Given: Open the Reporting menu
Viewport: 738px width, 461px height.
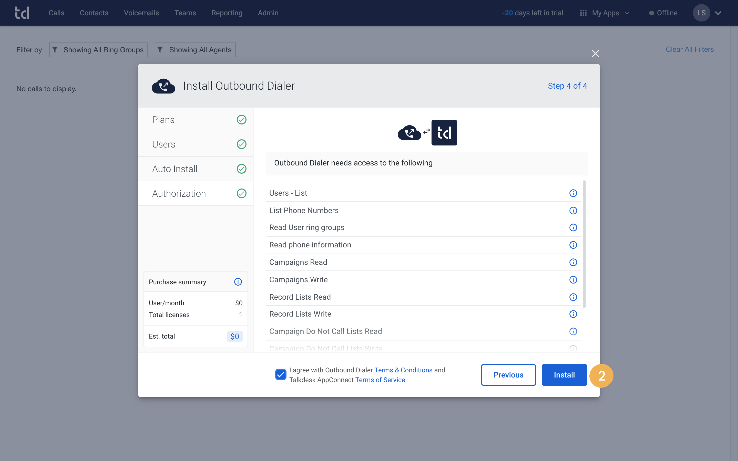Looking at the screenshot, I should coord(227,13).
